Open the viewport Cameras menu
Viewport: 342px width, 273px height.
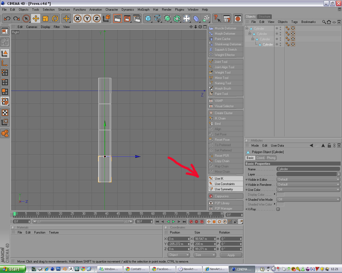[32, 27]
